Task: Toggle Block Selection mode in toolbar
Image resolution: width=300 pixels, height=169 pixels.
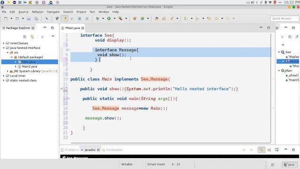Action: pos(80,18)
